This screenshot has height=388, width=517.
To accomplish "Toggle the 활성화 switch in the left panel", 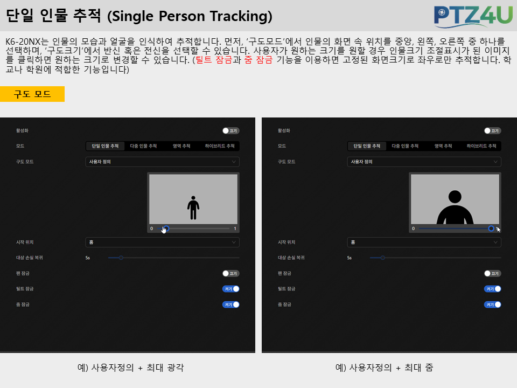I will point(230,130).
